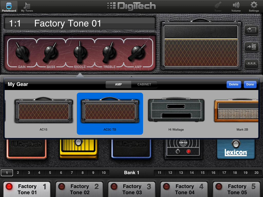Viewport: 263px width, 197px height.
Task: Open the Settings gear
Action: click(254, 7)
